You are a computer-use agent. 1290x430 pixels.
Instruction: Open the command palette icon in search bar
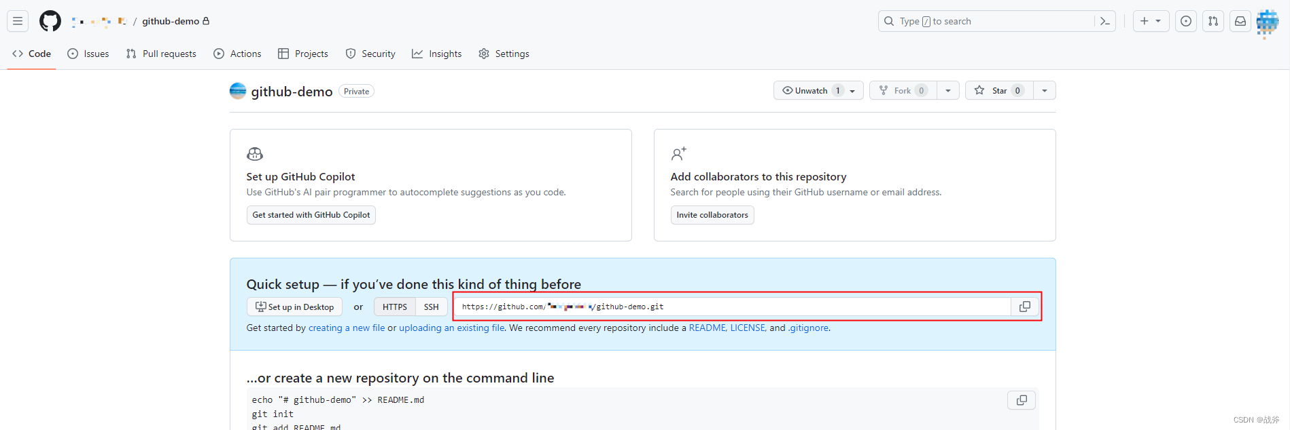coord(1105,21)
